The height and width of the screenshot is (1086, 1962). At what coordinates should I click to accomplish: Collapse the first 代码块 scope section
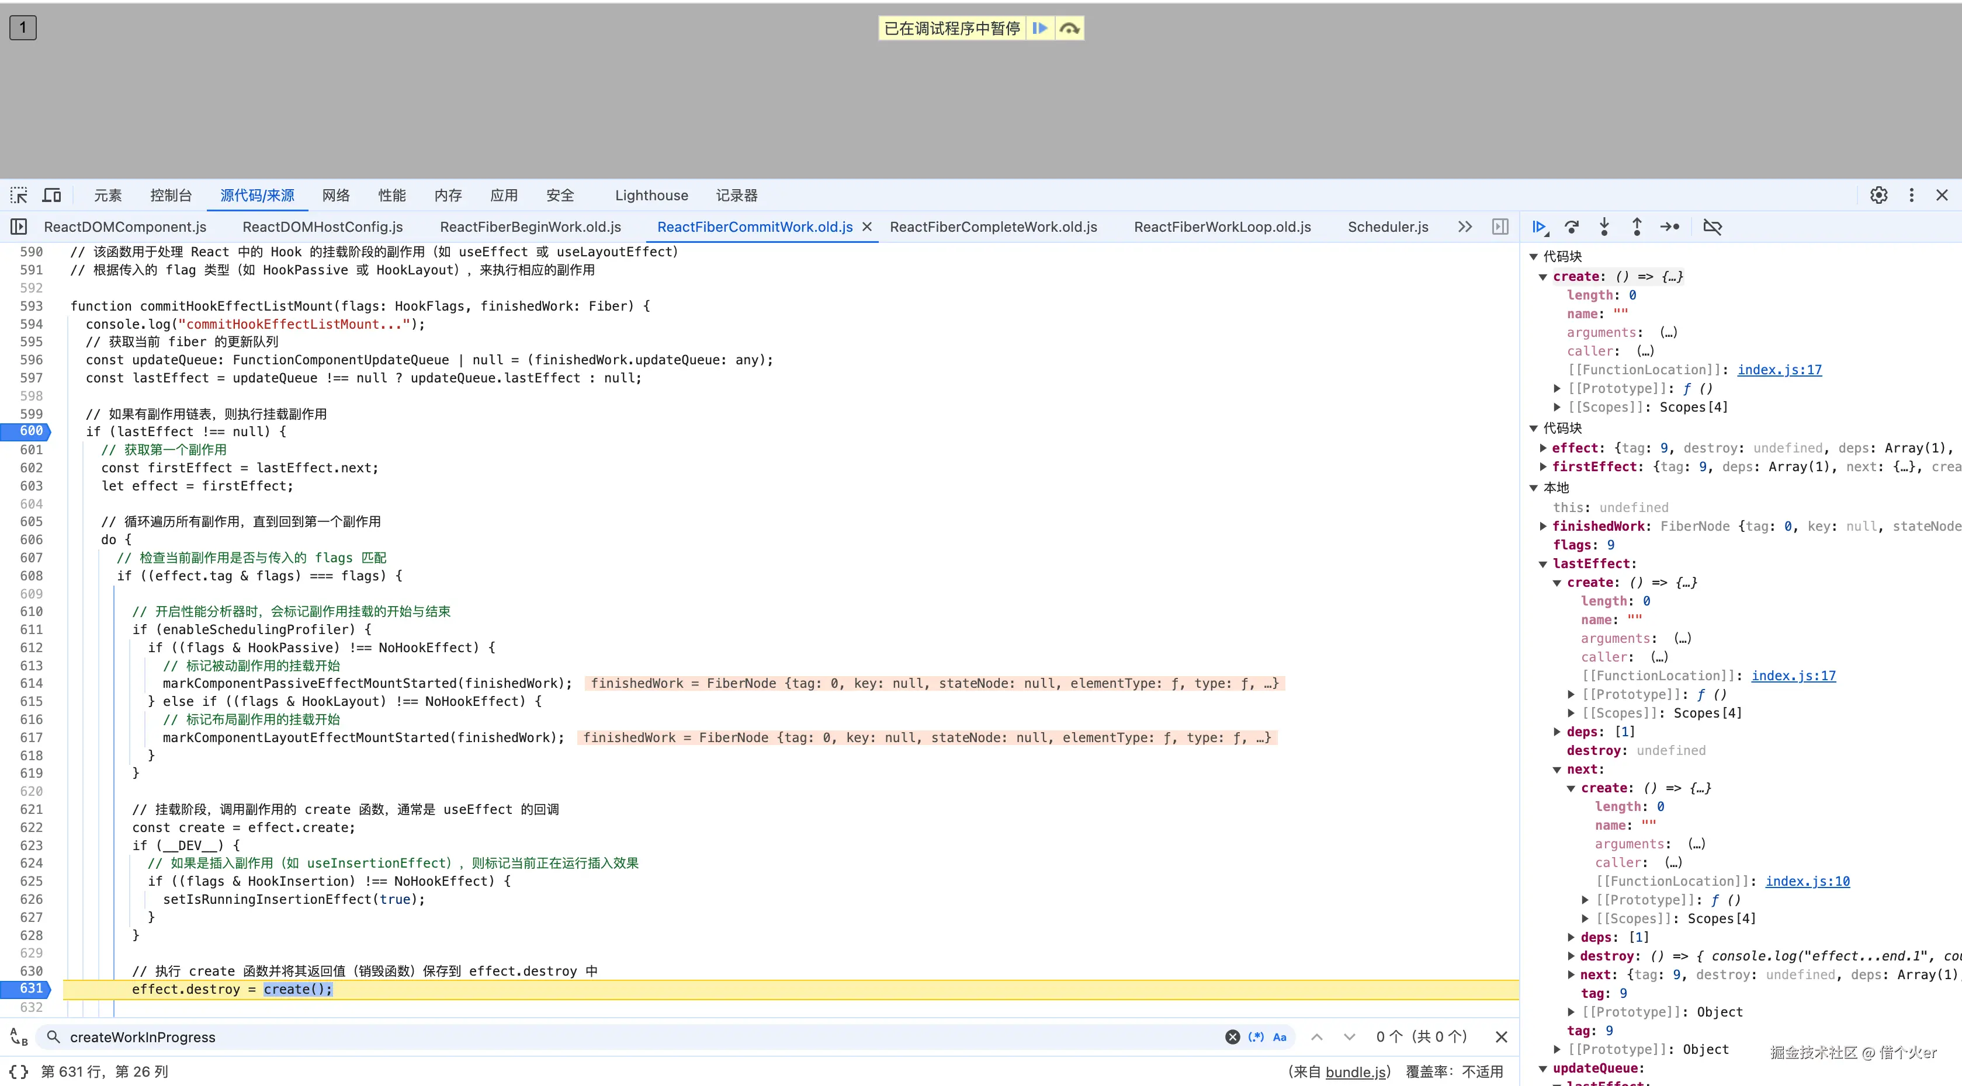[x=1534, y=256]
